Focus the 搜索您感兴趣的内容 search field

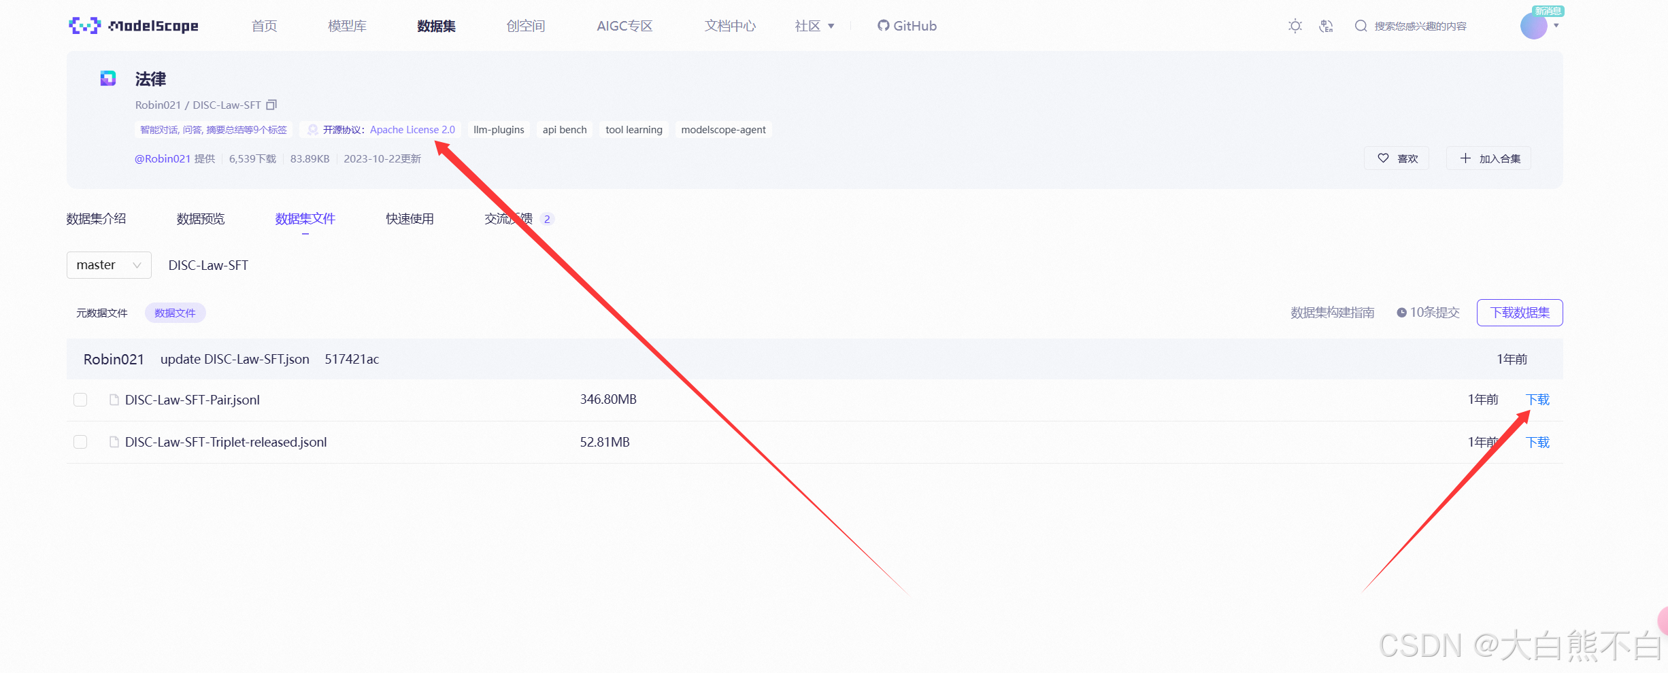pyautogui.click(x=1420, y=26)
